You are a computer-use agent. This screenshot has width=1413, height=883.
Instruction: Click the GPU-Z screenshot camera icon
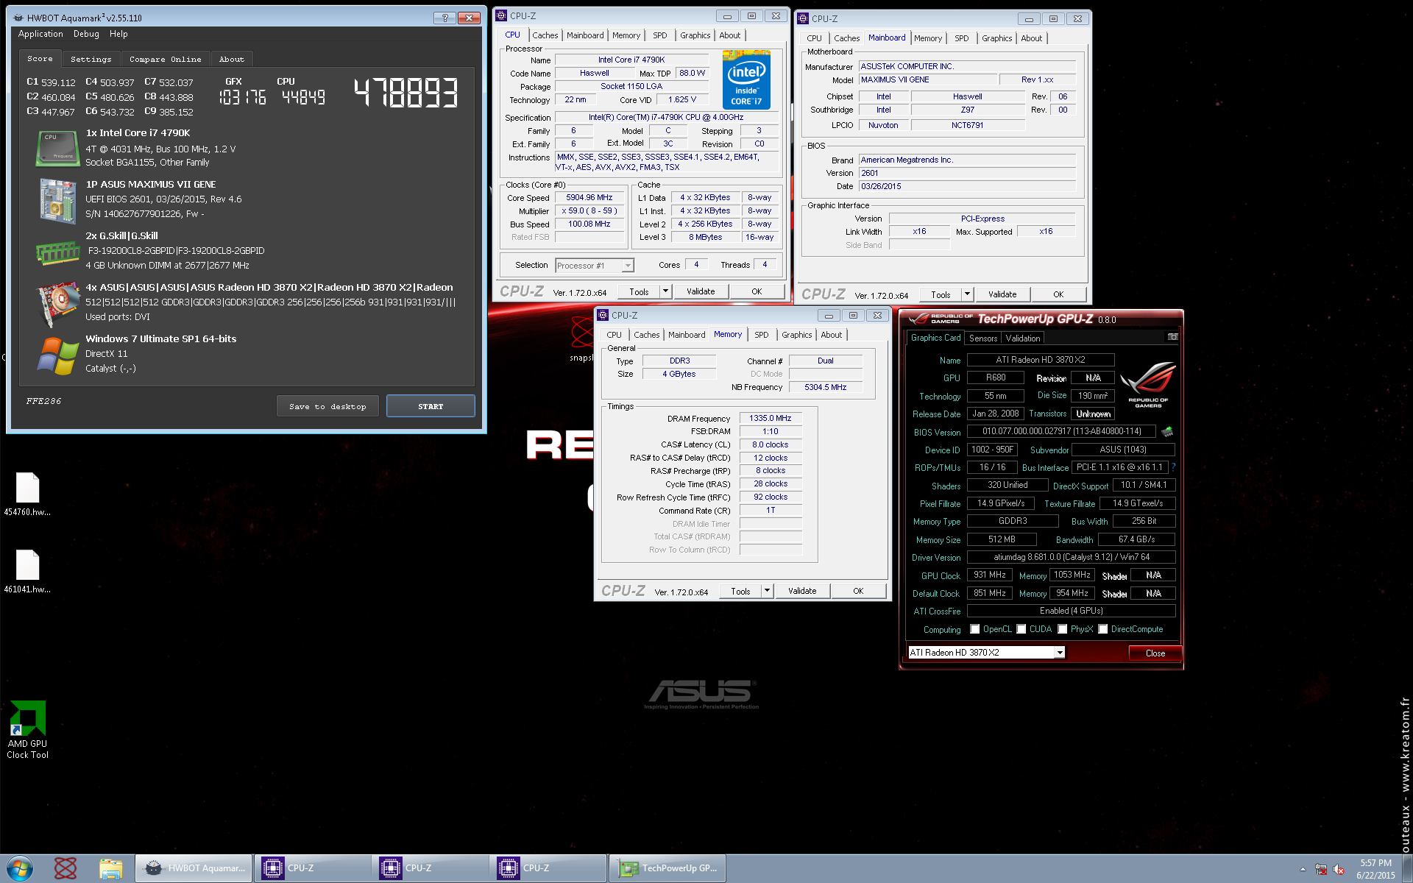pos(1172,337)
